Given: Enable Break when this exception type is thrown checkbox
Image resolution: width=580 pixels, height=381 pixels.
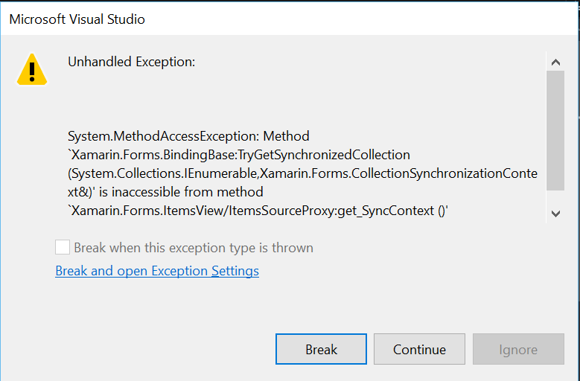Looking at the screenshot, I should coord(63,248).
